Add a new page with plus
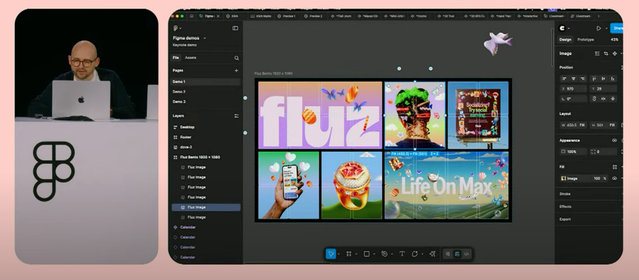 tap(236, 71)
